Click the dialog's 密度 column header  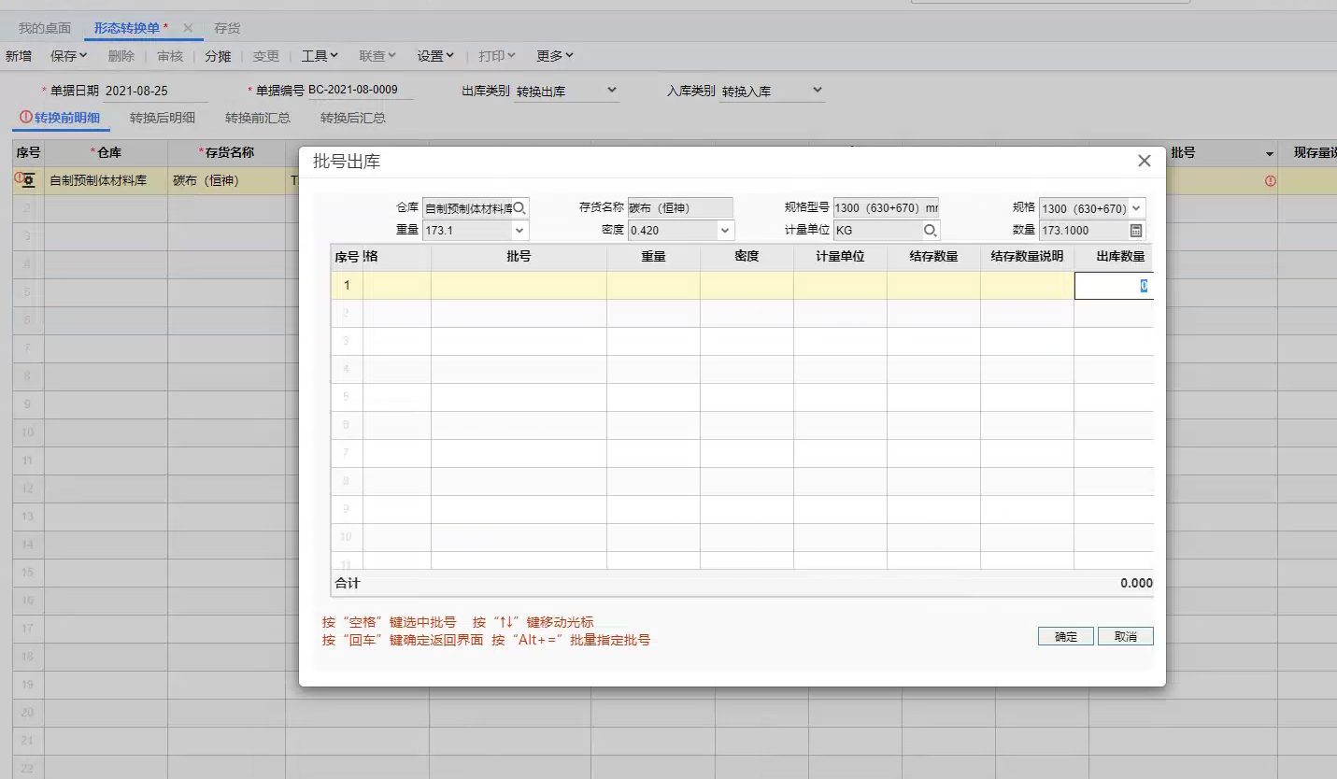point(747,256)
